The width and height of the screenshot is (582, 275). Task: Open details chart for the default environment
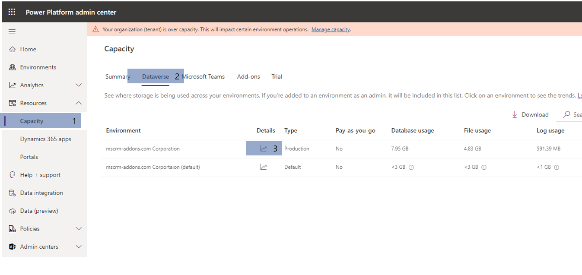click(x=264, y=167)
